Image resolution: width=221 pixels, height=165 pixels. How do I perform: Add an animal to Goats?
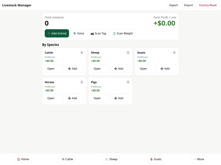pos(167,68)
